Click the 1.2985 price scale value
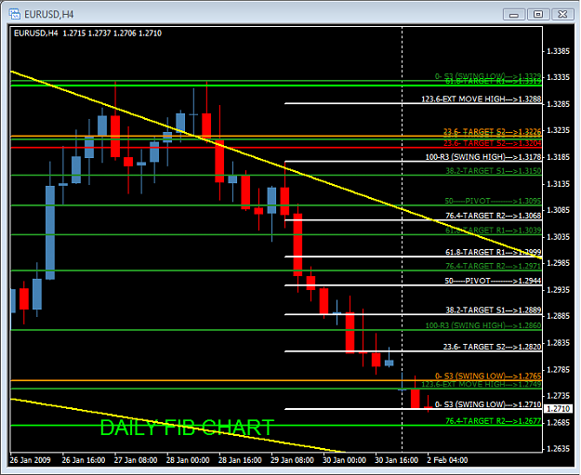This screenshot has height=475, width=581. [559, 263]
